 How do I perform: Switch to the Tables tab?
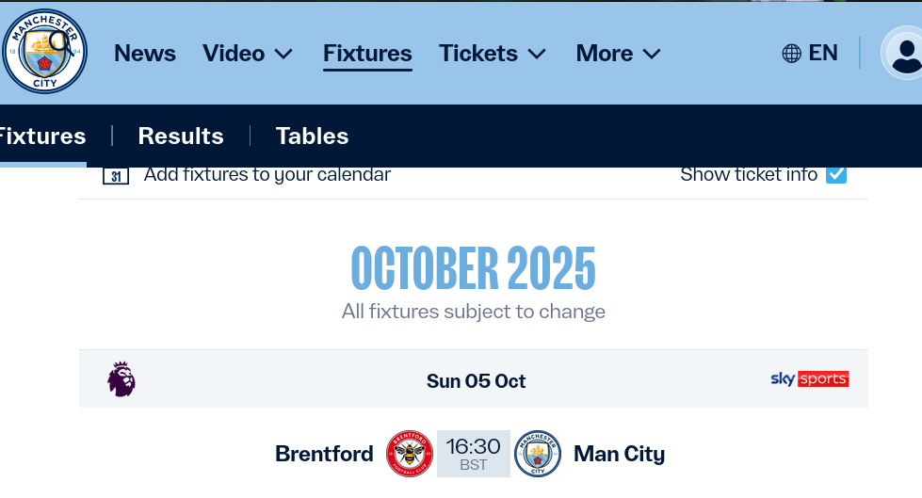click(x=312, y=137)
